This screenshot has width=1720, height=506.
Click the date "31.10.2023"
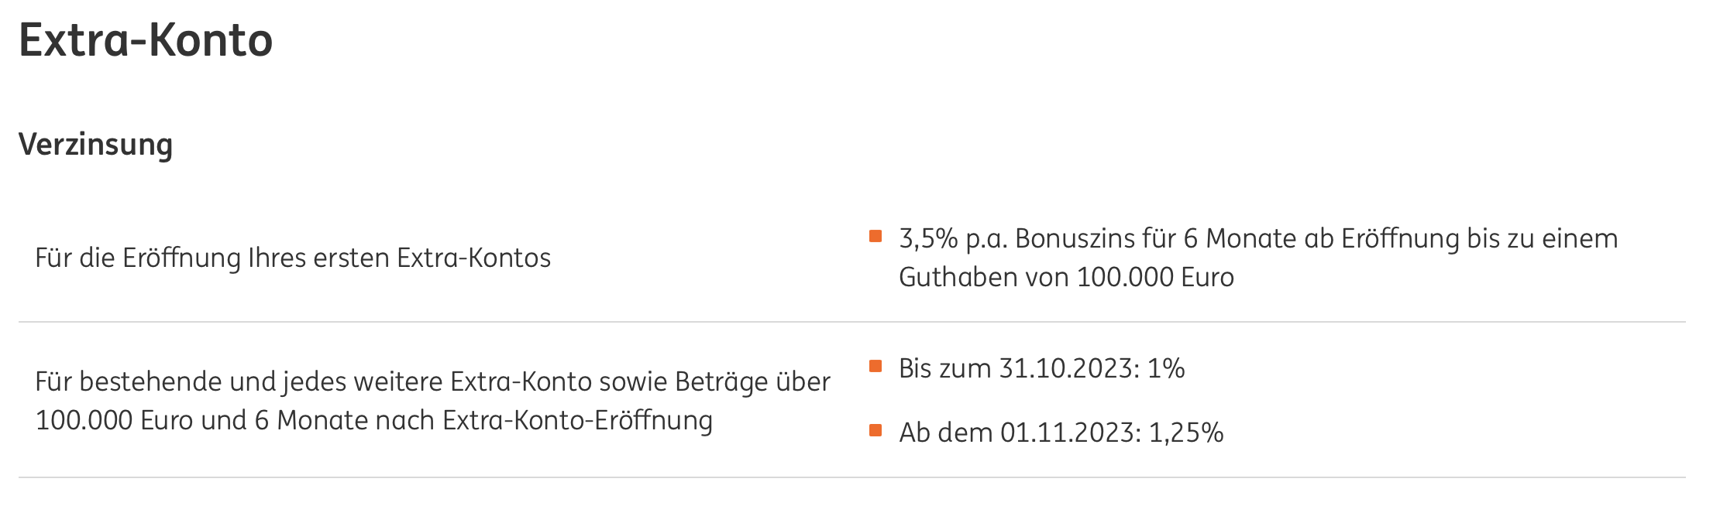pyautogui.click(x=1067, y=368)
